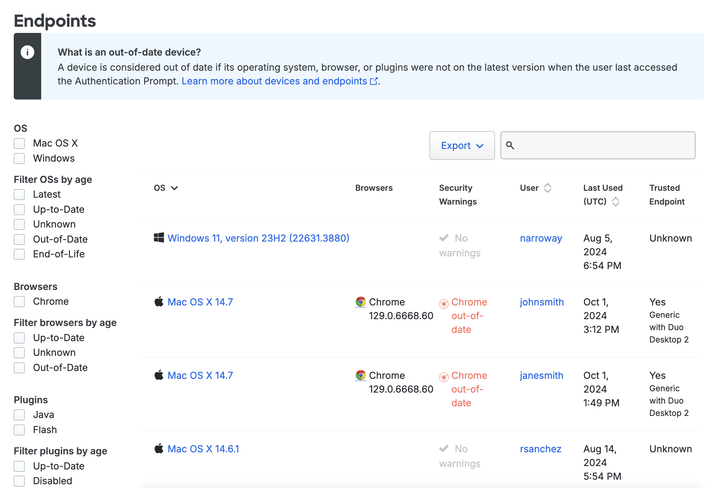Click Apple logo icon in johnsmith row
Image resolution: width=712 pixels, height=488 pixels.
point(159,302)
